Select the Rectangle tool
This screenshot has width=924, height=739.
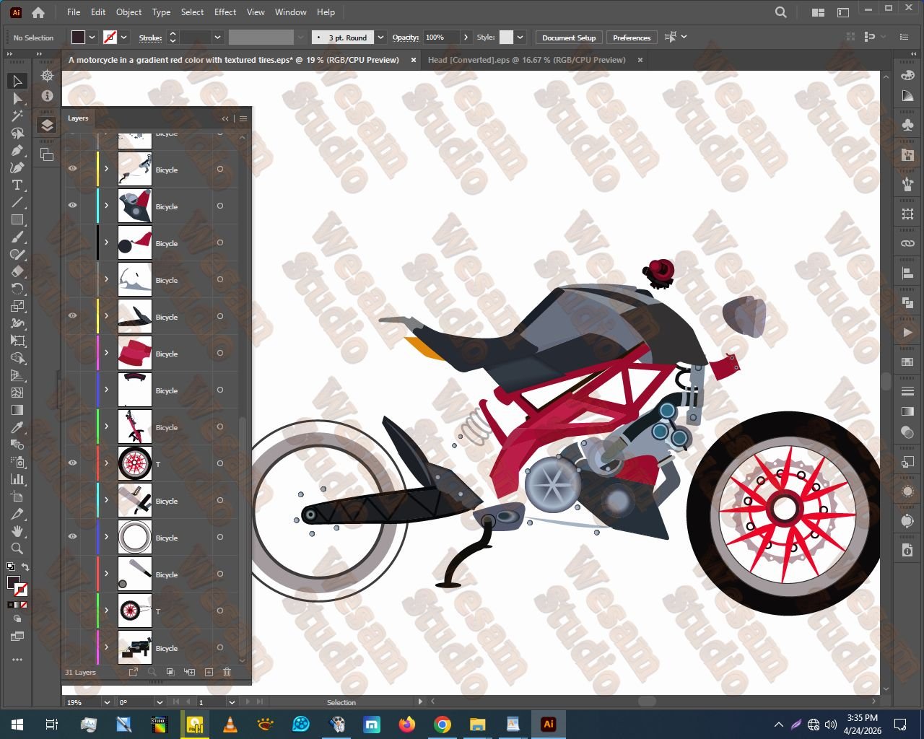click(x=18, y=219)
